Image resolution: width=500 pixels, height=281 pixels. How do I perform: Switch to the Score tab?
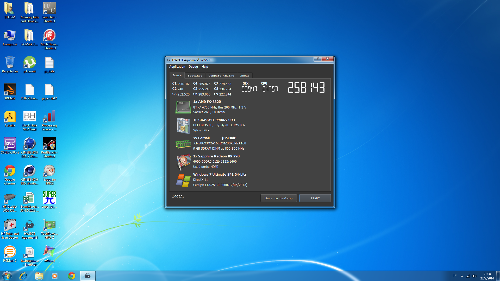click(x=177, y=75)
